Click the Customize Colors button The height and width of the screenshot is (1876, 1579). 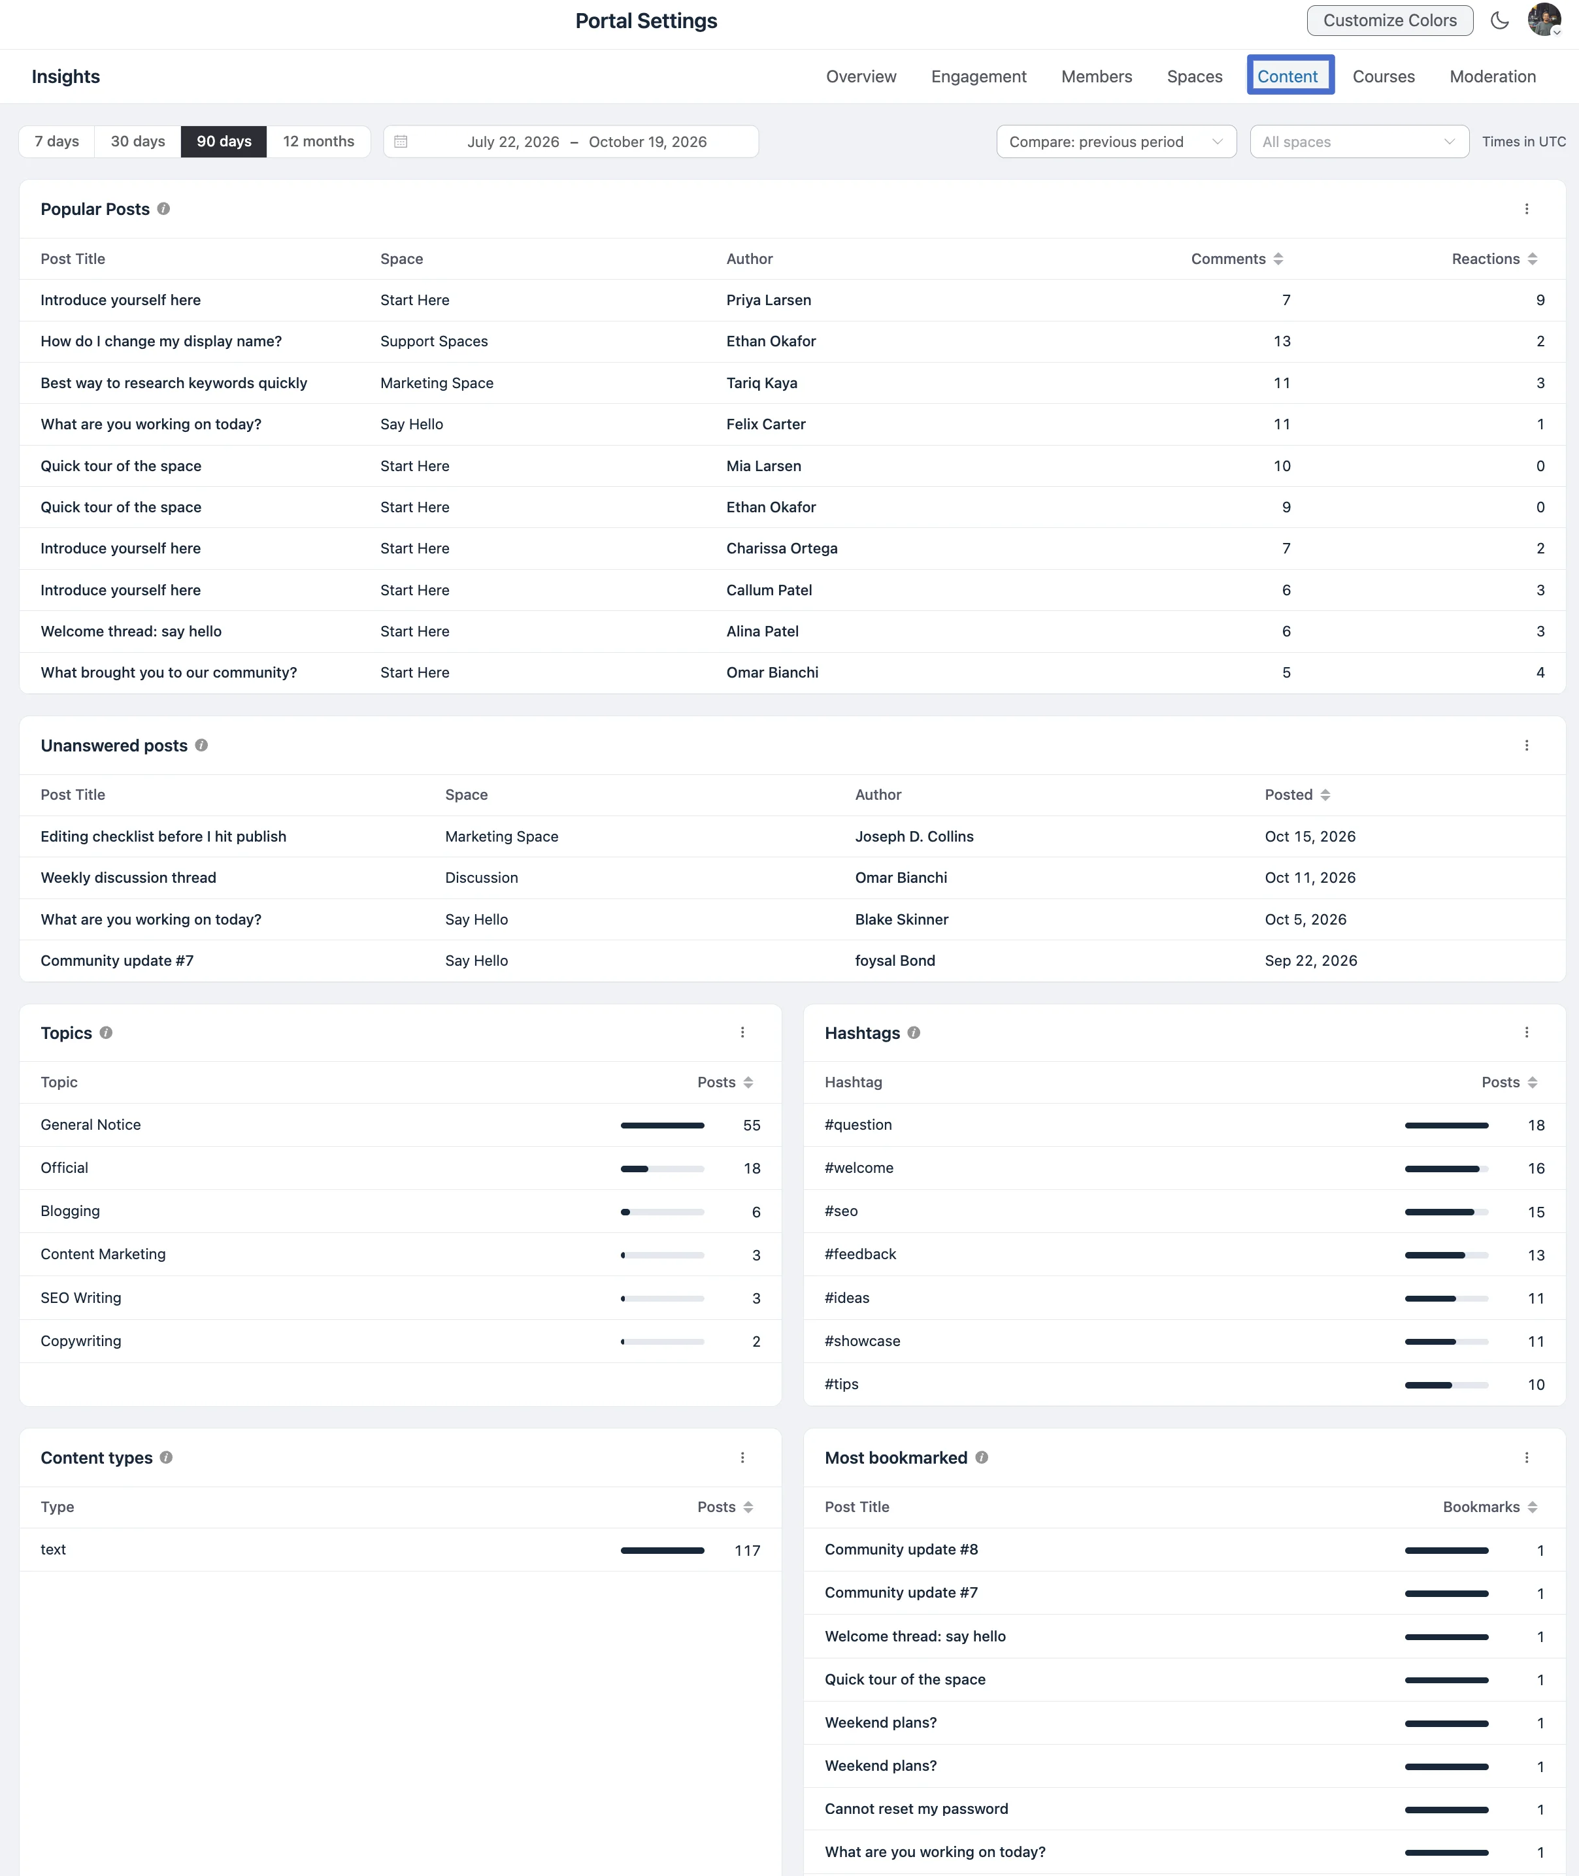click(1389, 21)
